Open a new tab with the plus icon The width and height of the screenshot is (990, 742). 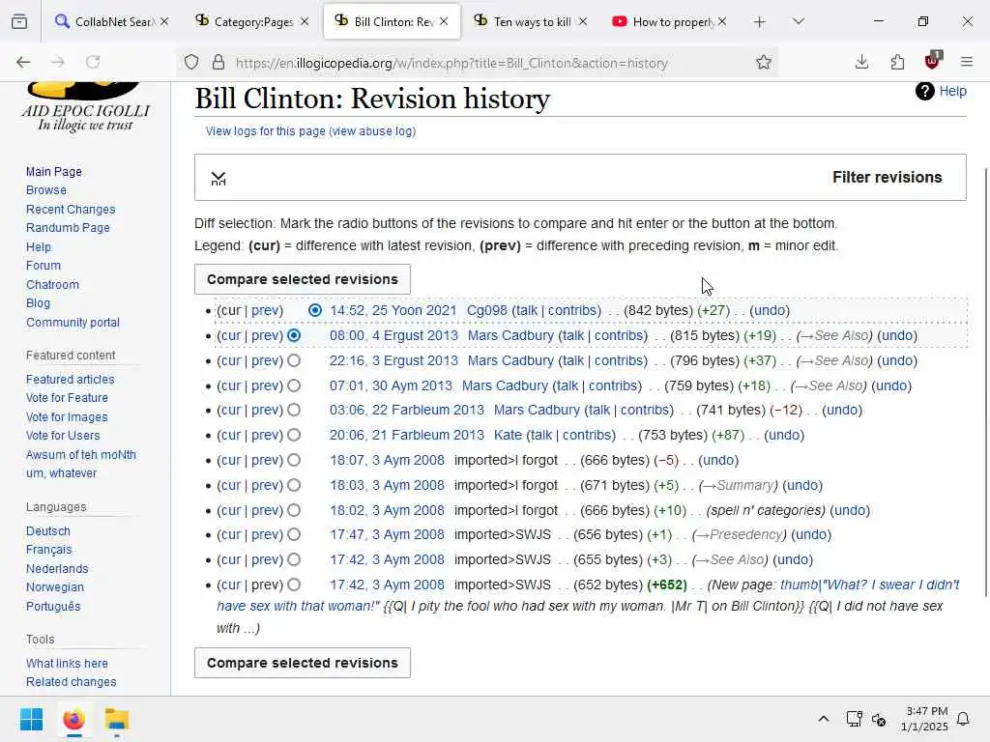click(760, 22)
